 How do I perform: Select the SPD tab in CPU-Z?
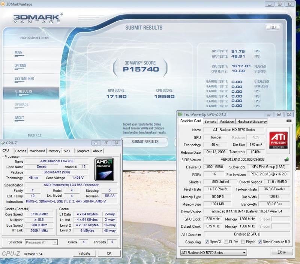click(67, 151)
